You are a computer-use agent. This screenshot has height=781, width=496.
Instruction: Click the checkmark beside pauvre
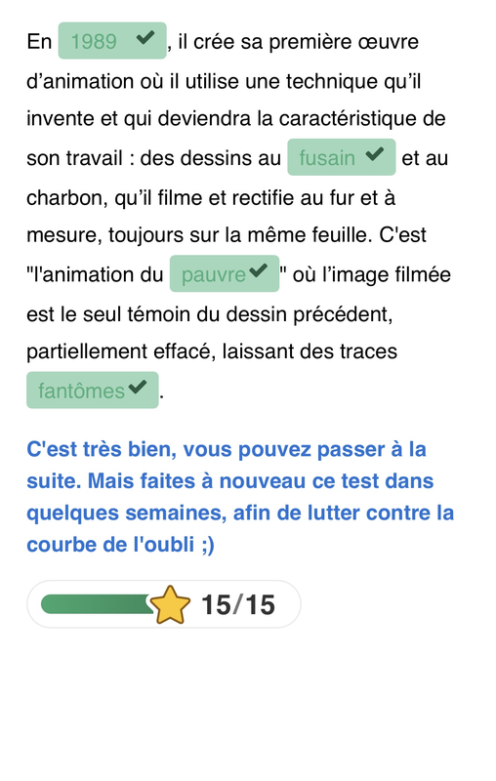[258, 270]
